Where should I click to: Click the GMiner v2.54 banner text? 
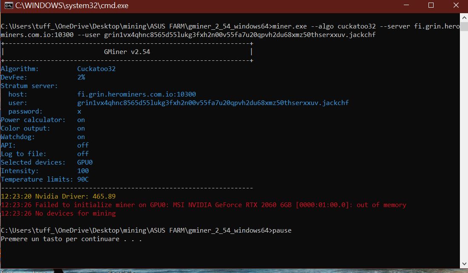pos(127,52)
